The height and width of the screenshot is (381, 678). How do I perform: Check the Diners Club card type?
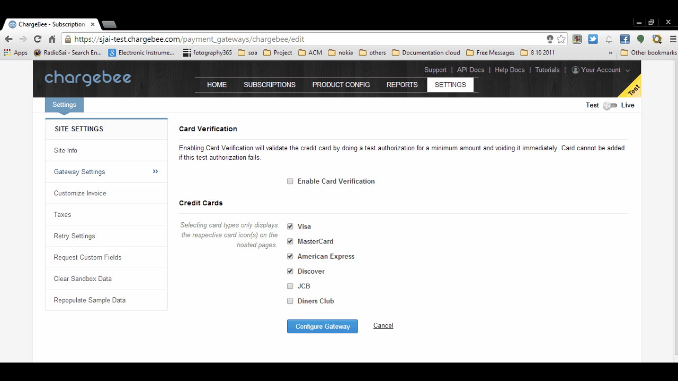pyautogui.click(x=290, y=301)
